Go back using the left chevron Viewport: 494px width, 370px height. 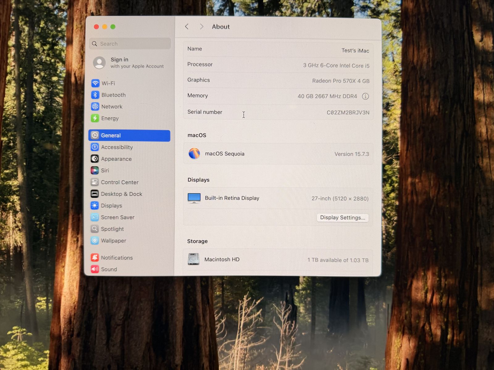pyautogui.click(x=187, y=27)
